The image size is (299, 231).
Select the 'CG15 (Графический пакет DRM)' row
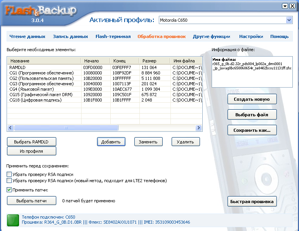click(104, 95)
